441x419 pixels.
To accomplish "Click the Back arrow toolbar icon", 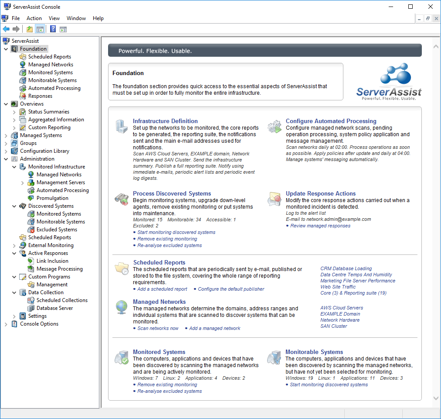I will coord(6,29).
